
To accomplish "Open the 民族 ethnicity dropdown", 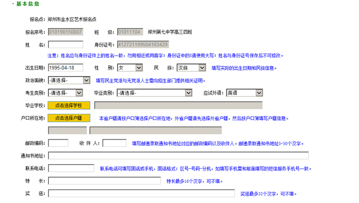I will 191,68.
